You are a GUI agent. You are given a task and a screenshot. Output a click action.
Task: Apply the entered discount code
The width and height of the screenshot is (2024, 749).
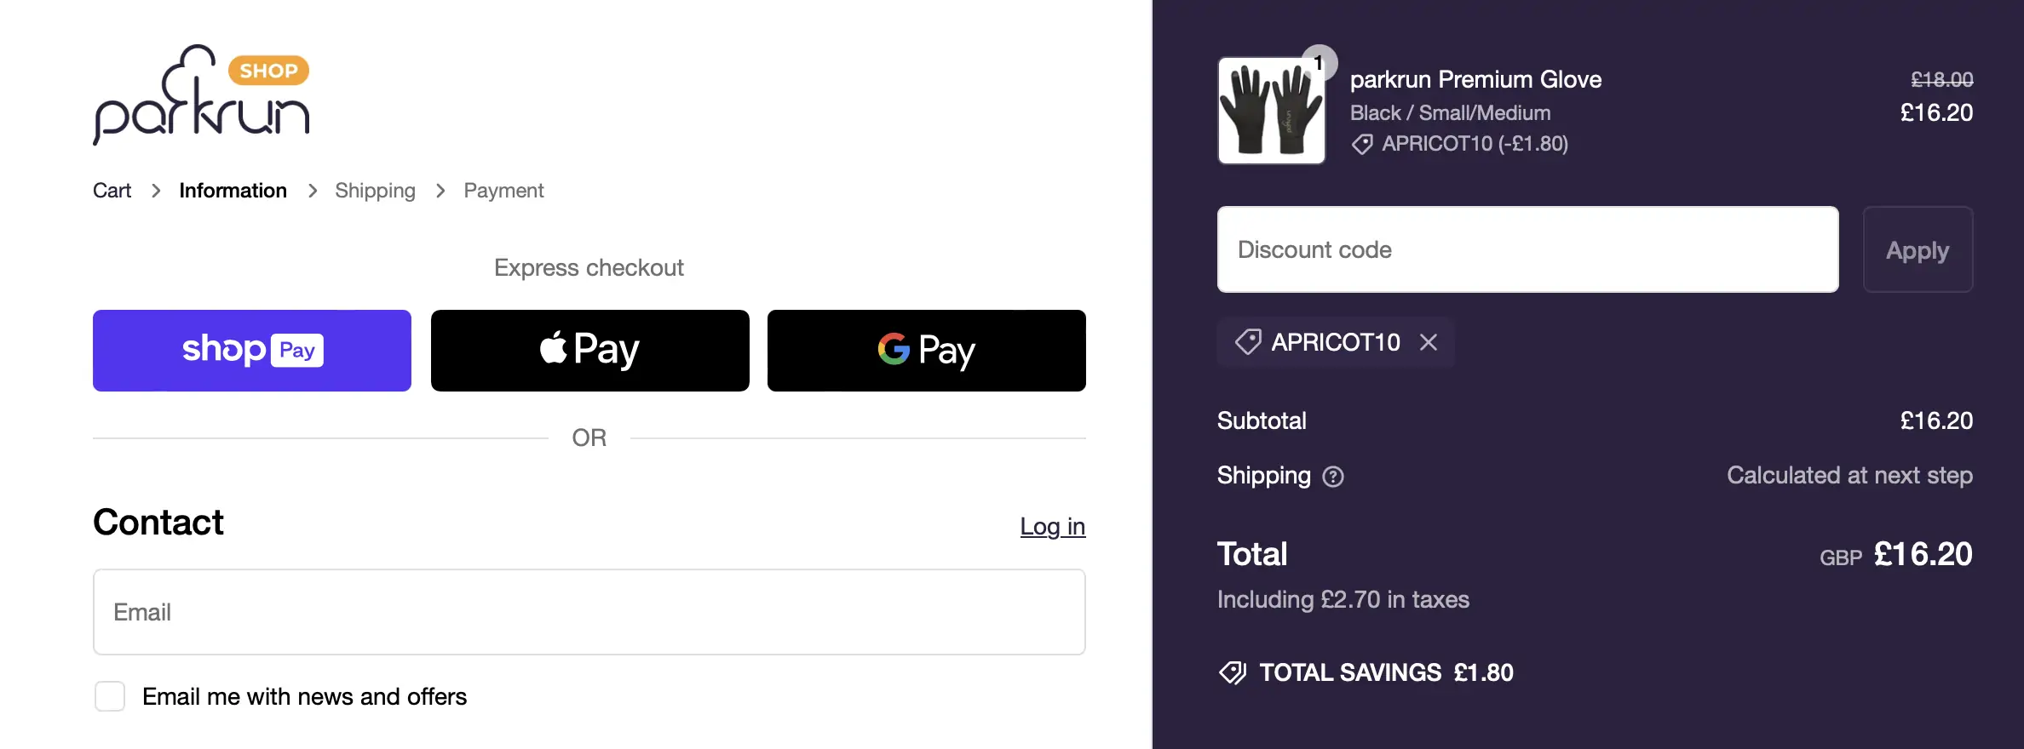click(1918, 249)
